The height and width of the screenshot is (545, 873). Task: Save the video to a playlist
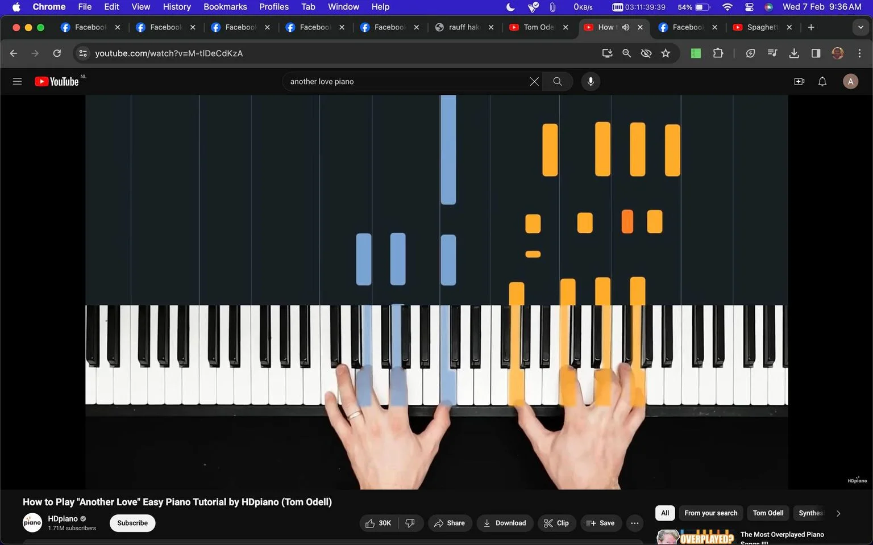pyautogui.click(x=601, y=523)
